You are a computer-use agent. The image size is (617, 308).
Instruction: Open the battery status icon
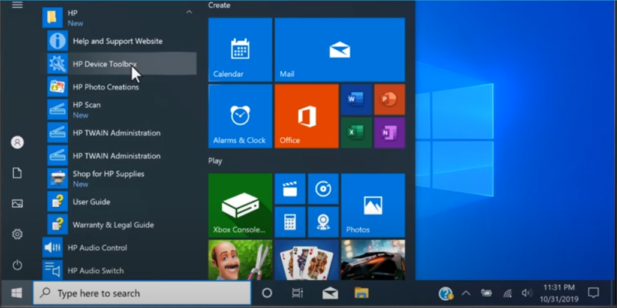point(486,293)
